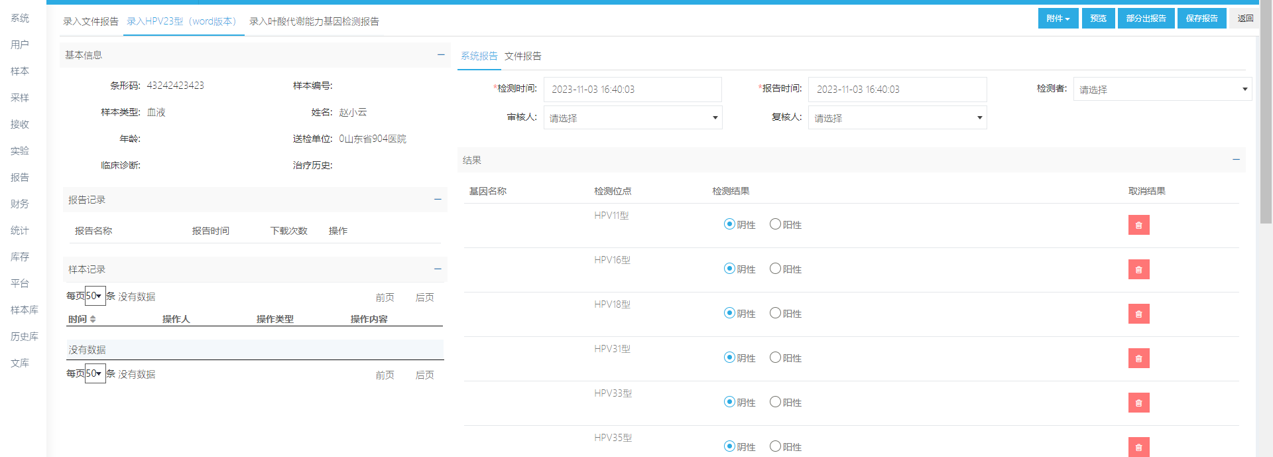Viewport: 1273px width, 457px height.
Task: Click the 保存报告 button
Action: pos(1202,19)
